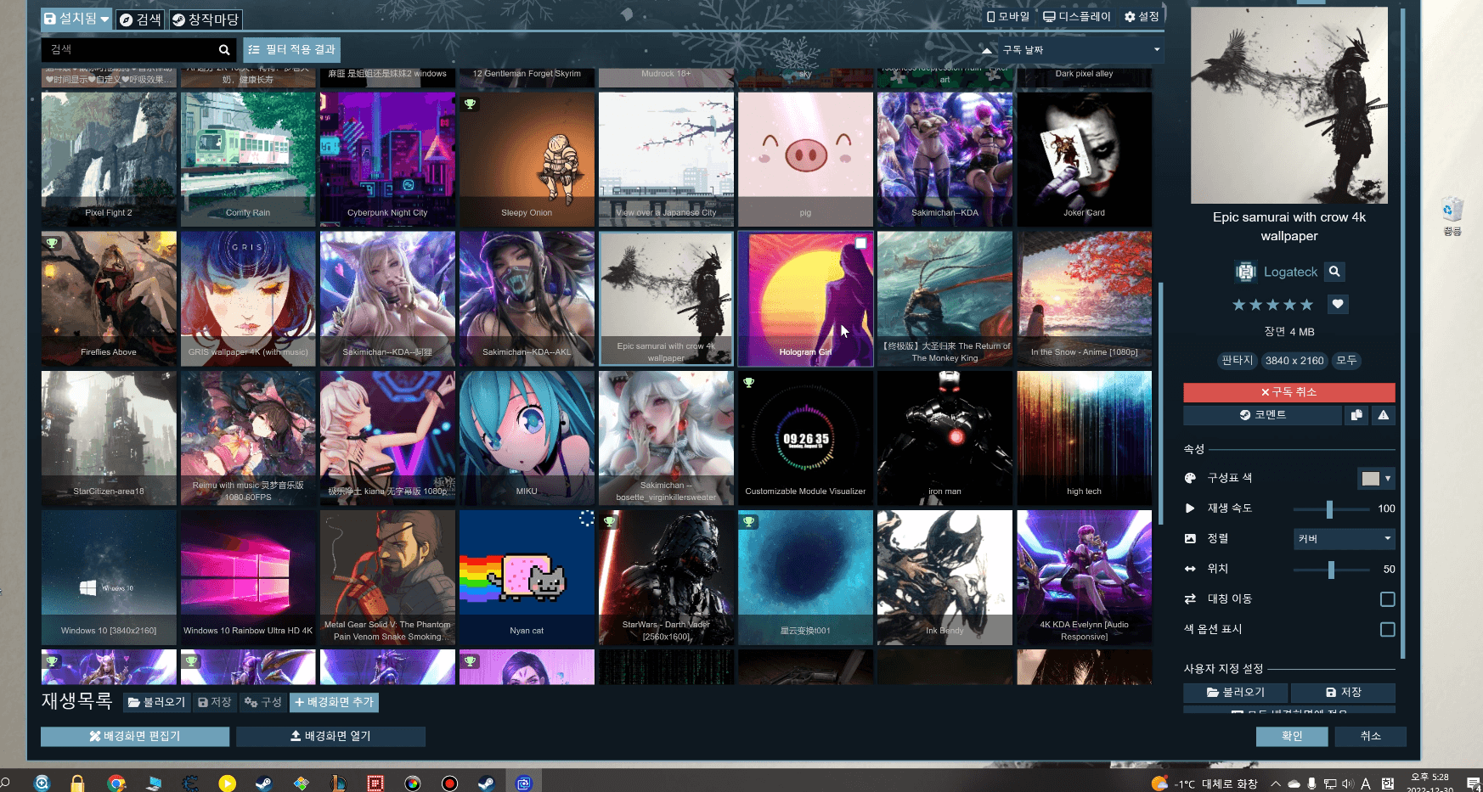This screenshot has height=792, width=1483.
Task: Click playlist 저장 save button
Action: click(x=214, y=702)
